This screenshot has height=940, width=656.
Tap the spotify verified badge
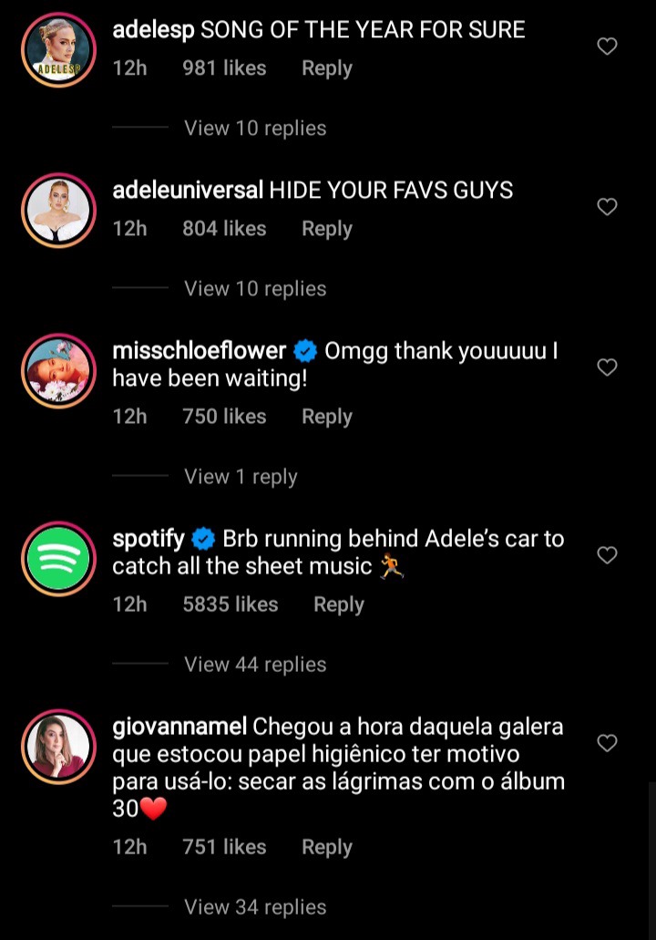coord(203,539)
